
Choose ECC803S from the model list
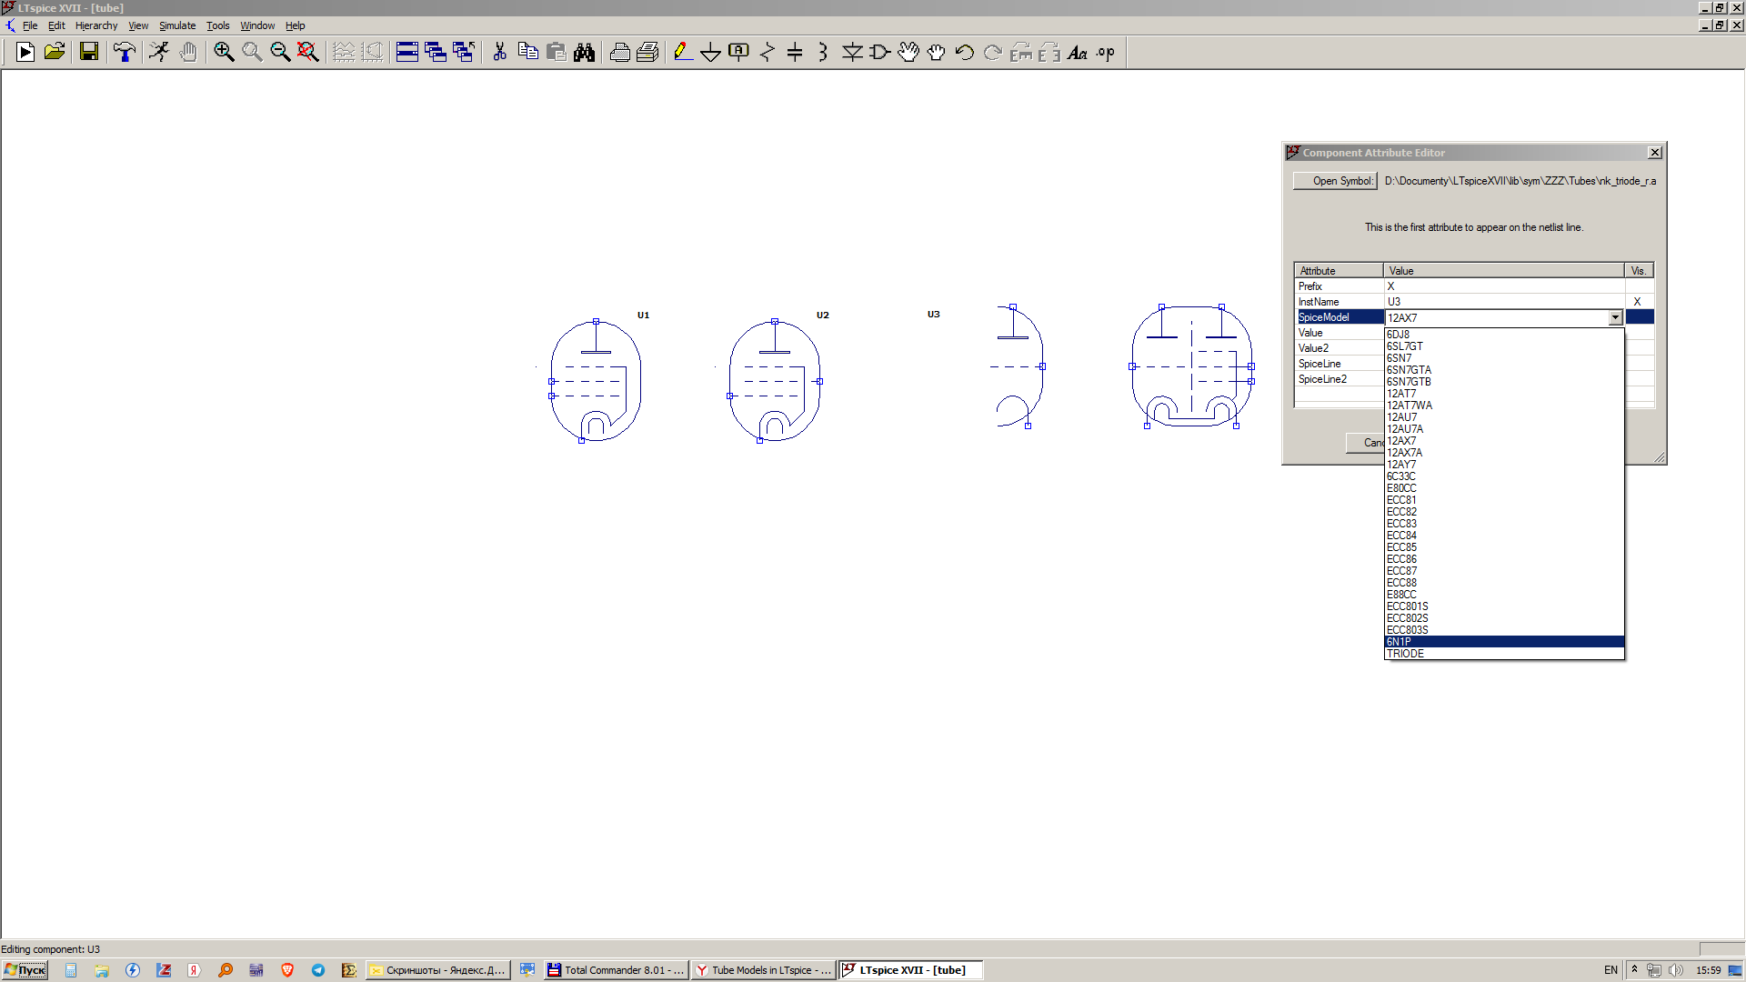pyautogui.click(x=1504, y=630)
